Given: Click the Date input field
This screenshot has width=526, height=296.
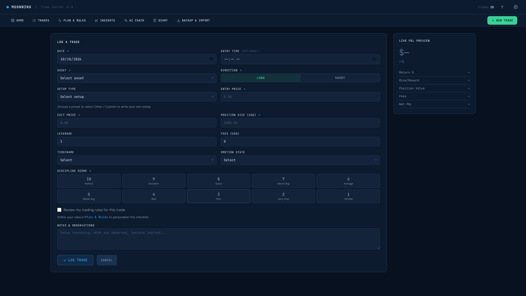Looking at the screenshot, I should tap(137, 59).
